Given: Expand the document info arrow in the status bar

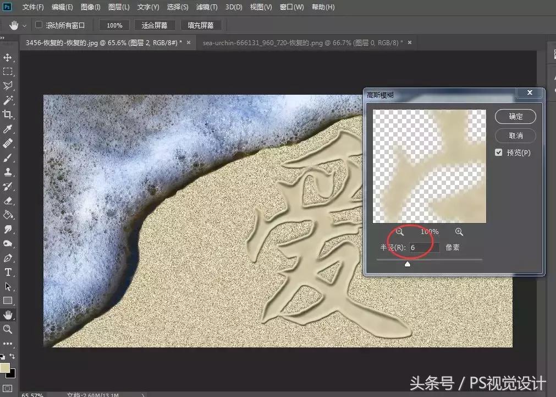Looking at the screenshot, I should click(x=142, y=394).
